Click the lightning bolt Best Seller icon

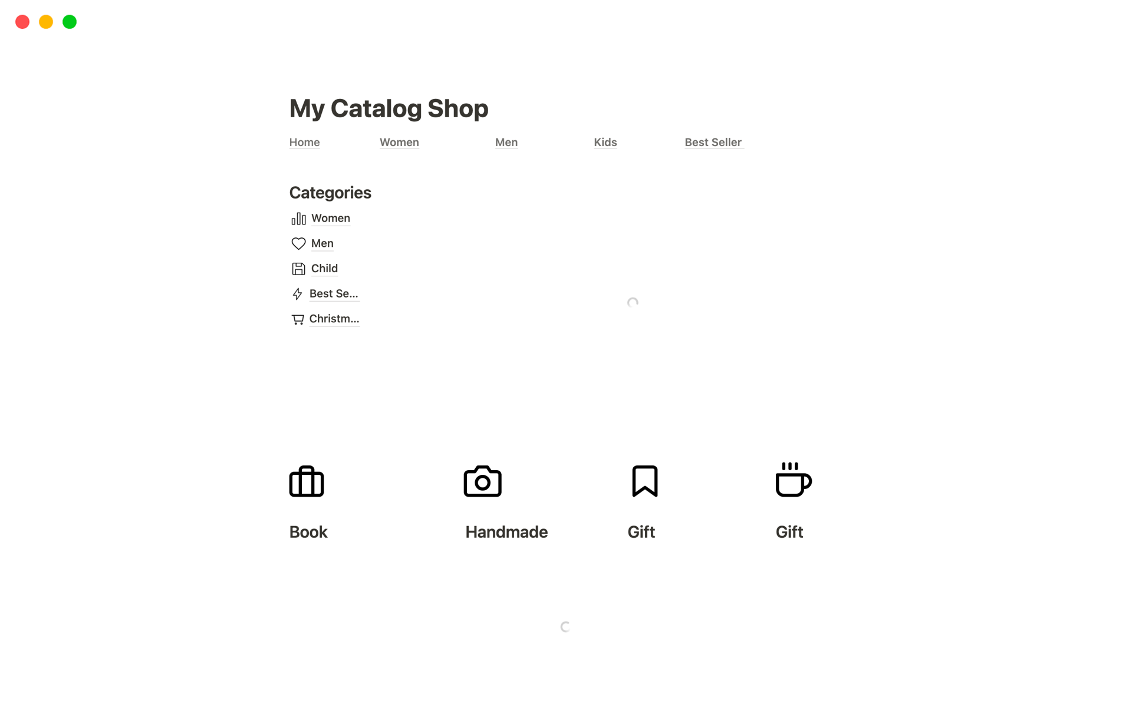pos(298,293)
